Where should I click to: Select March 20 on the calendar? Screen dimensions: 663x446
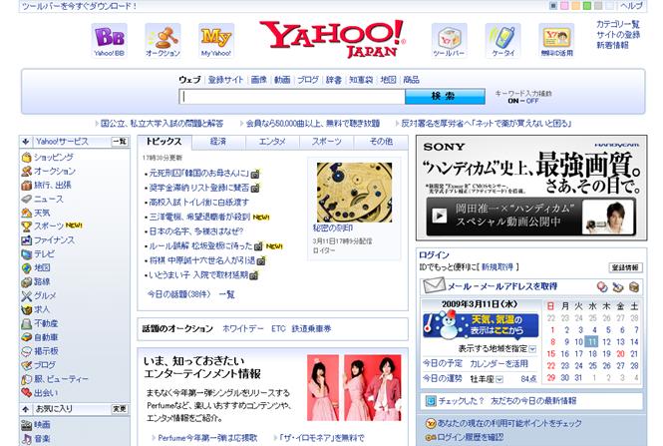(620, 354)
